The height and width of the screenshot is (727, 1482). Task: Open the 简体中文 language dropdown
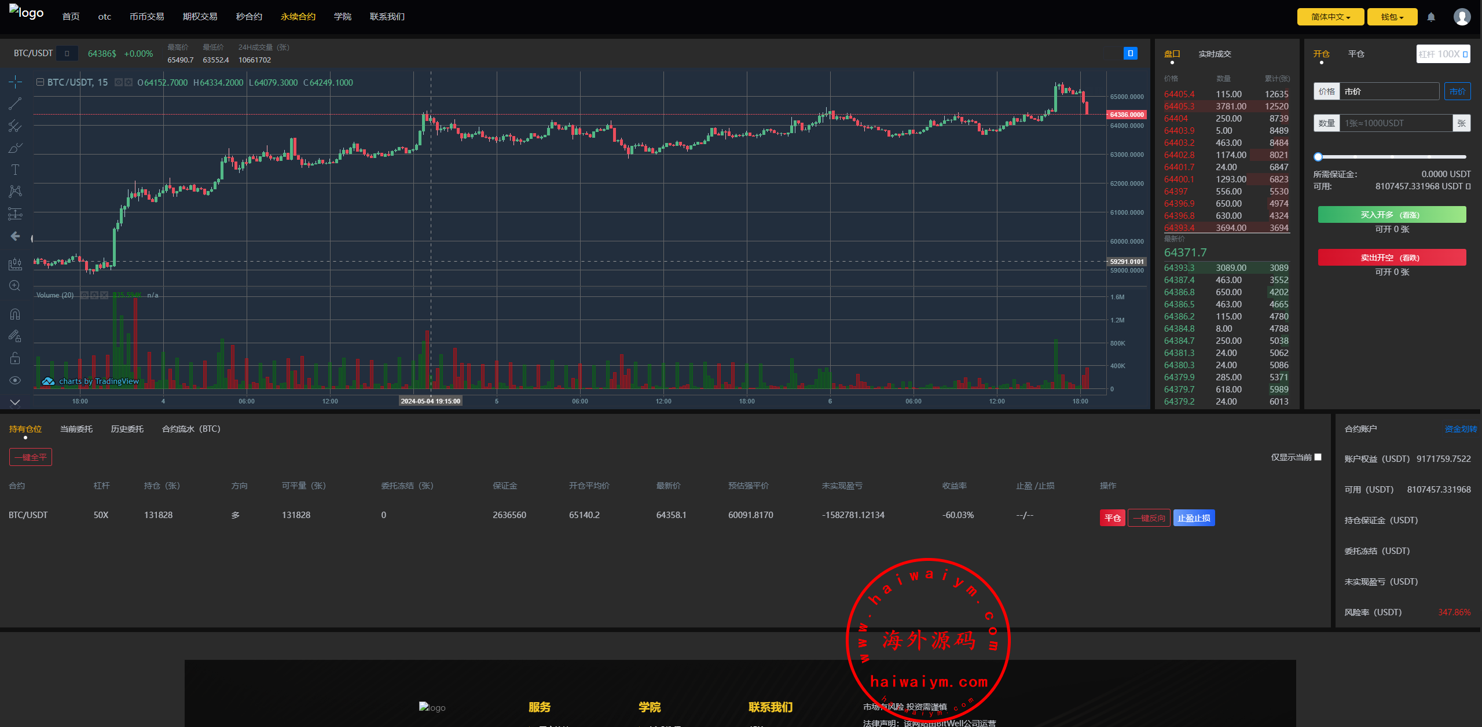pyautogui.click(x=1330, y=17)
